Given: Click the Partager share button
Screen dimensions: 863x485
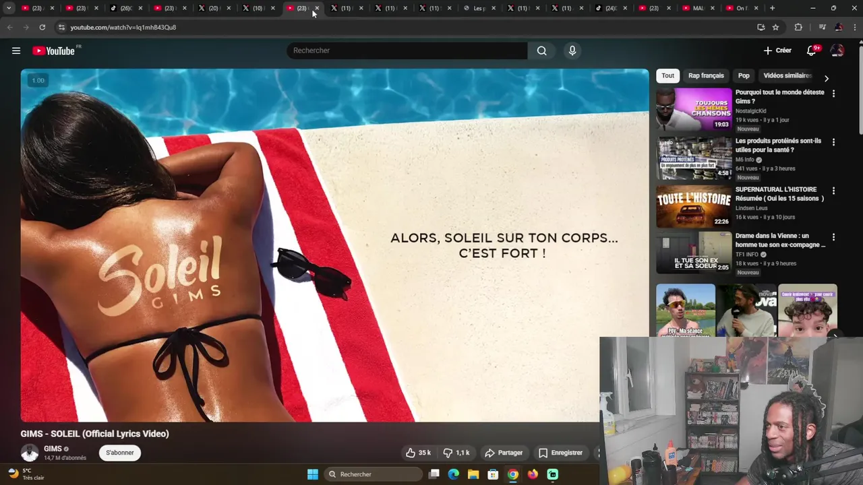Looking at the screenshot, I should (x=504, y=453).
